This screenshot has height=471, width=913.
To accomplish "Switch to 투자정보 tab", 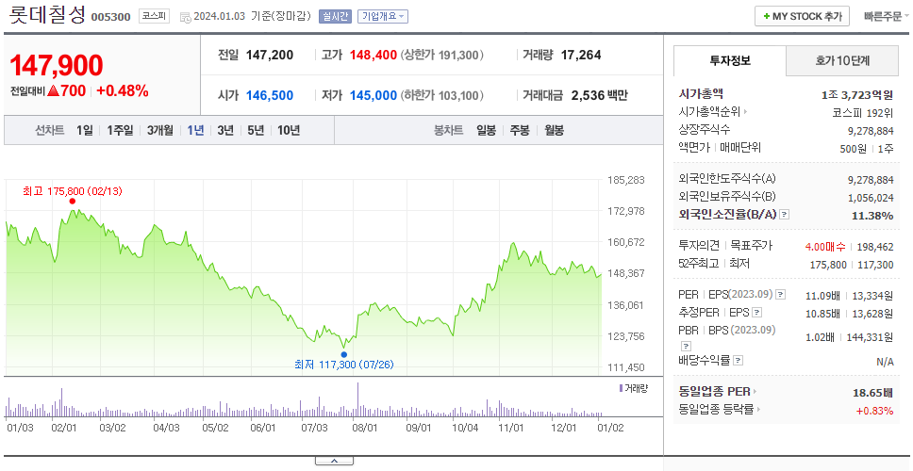I will [x=730, y=60].
